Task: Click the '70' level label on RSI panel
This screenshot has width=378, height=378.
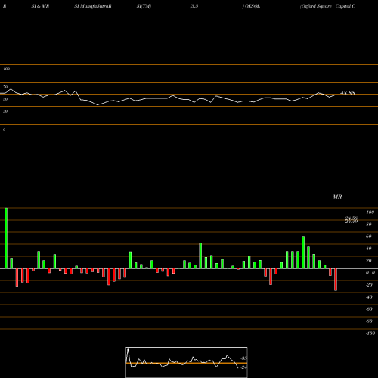Action: (x=5, y=87)
